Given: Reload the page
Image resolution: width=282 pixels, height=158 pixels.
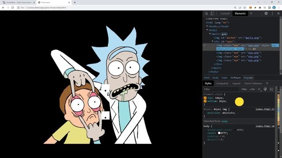Looking at the screenshot, I should pos(13,8).
